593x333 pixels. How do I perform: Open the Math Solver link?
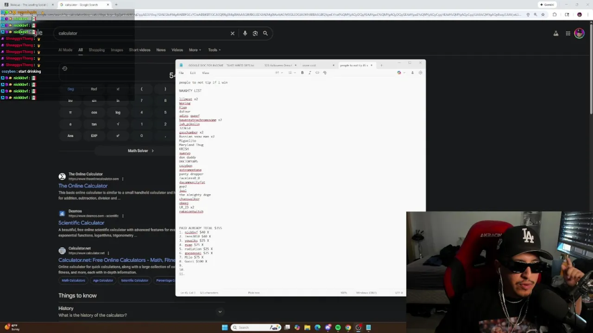coord(140,151)
